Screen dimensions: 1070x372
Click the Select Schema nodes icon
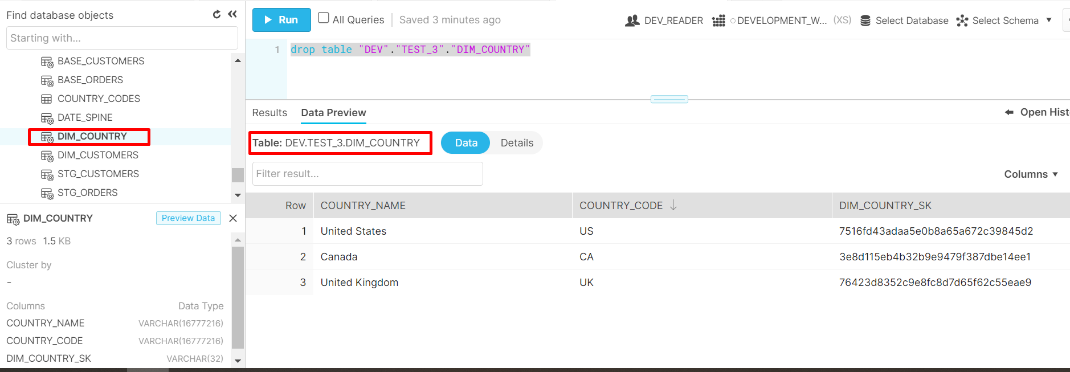click(962, 21)
